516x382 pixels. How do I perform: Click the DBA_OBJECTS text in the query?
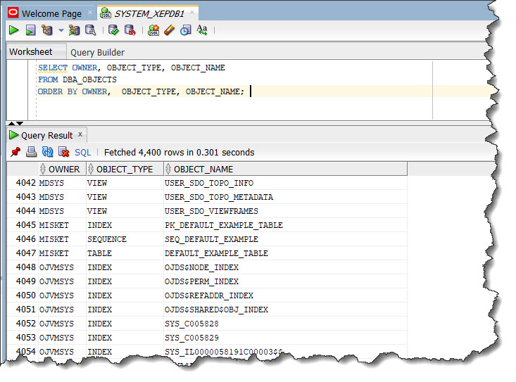[89, 79]
